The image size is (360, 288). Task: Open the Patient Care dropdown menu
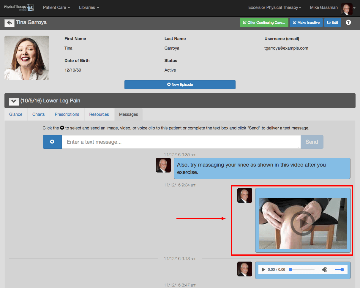click(56, 7)
